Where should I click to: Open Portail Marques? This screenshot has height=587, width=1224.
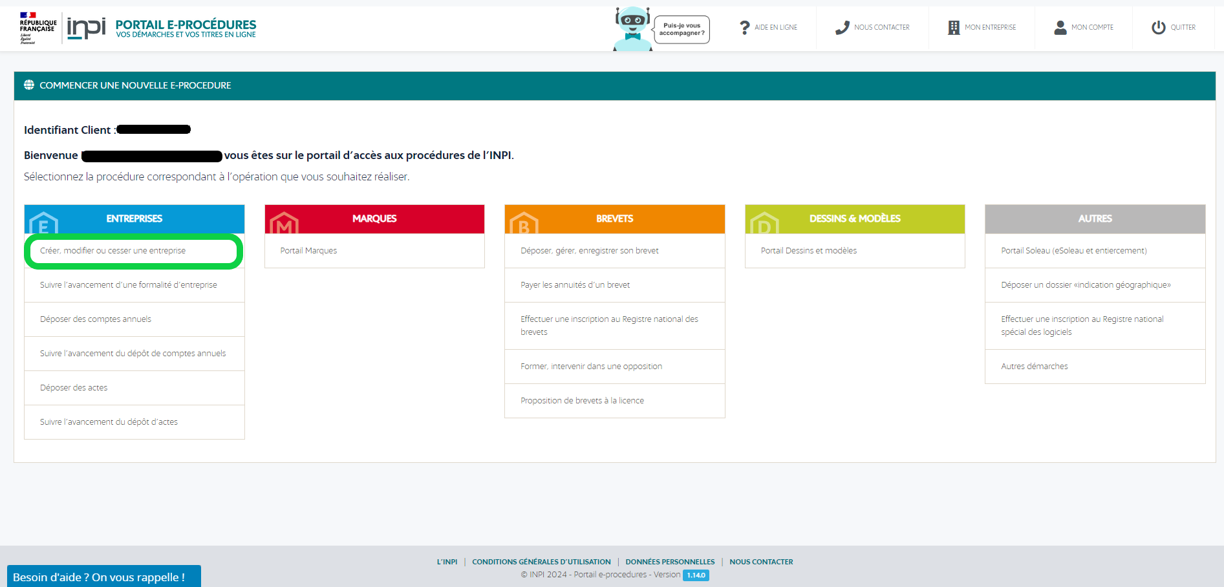point(374,251)
